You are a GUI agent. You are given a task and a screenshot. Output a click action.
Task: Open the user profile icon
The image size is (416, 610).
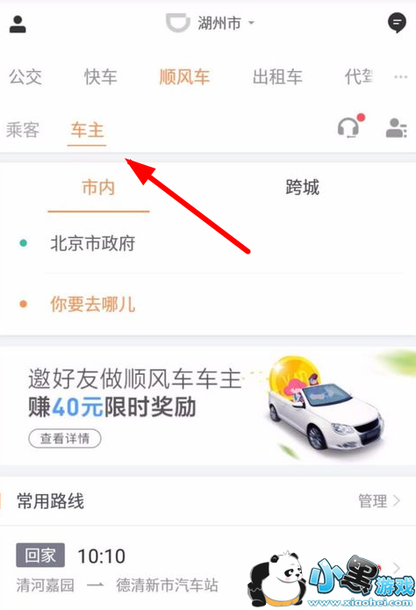point(18,24)
